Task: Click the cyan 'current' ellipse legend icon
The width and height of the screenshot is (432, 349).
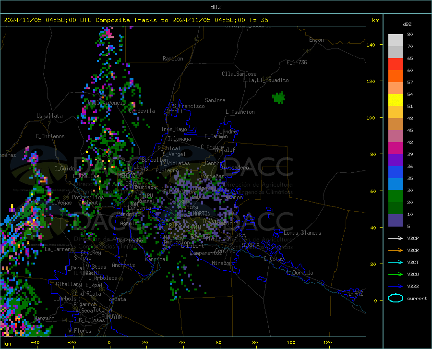Action: (396, 298)
